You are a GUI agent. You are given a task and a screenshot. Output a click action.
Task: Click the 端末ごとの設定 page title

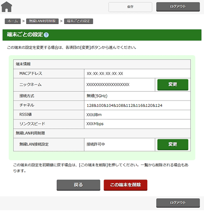(x=25, y=35)
